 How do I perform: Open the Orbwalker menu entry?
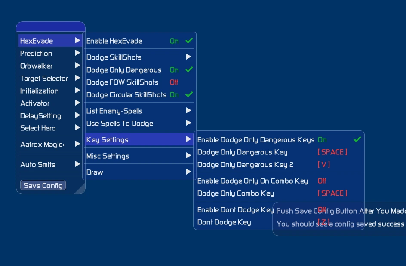click(x=50, y=66)
